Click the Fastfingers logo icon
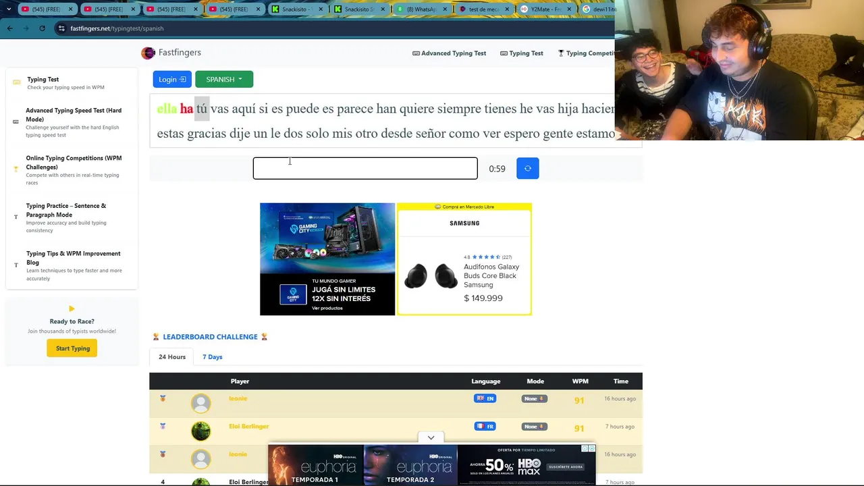 click(x=148, y=53)
